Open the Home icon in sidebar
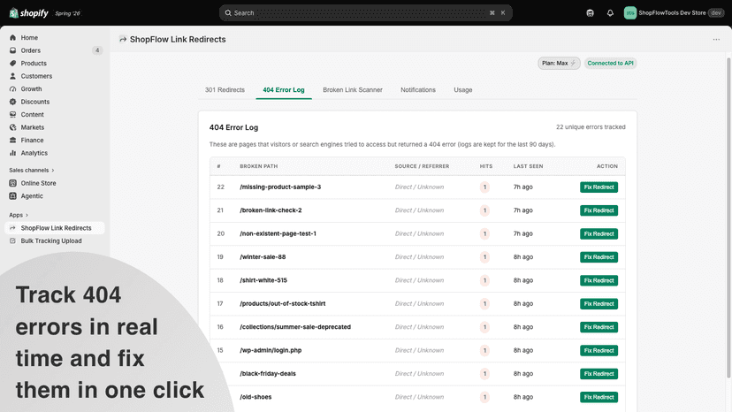This screenshot has width=732, height=412. tap(12, 38)
